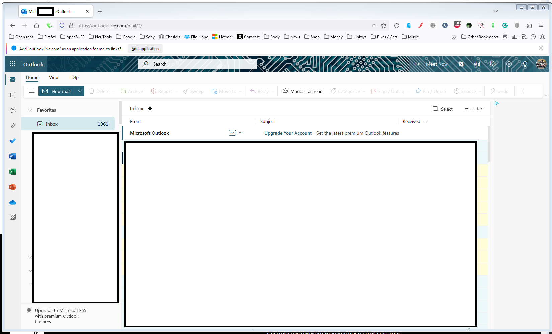Open the Filter menu
Screen dimensions: 552x334
(x=473, y=109)
